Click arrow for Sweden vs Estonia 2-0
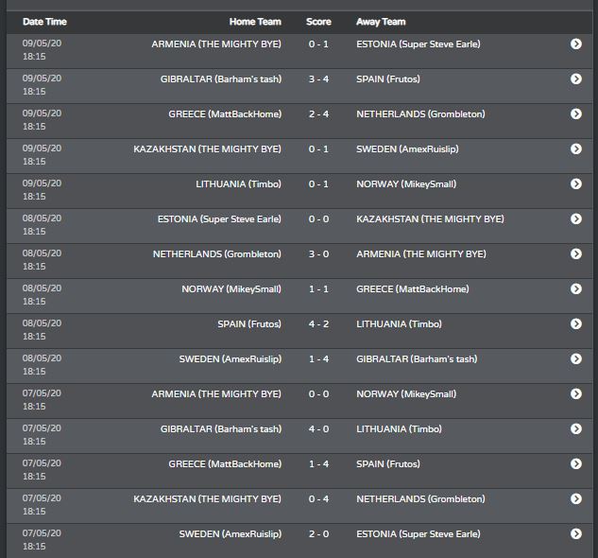 click(x=576, y=534)
